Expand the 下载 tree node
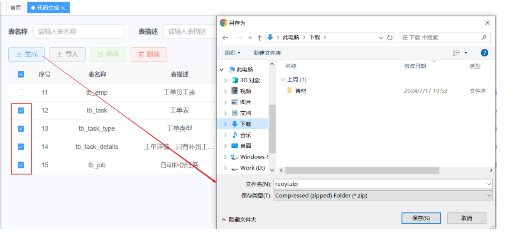Image resolution: width=524 pixels, height=233 pixels. 225,124
